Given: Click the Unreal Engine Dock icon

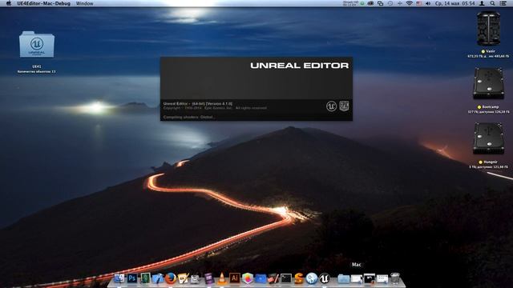Looking at the screenshot, I should (324, 278).
